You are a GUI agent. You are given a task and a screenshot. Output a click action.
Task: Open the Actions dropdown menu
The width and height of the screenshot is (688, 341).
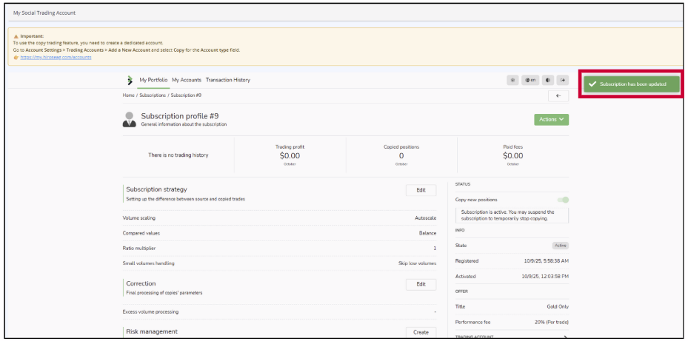551,119
